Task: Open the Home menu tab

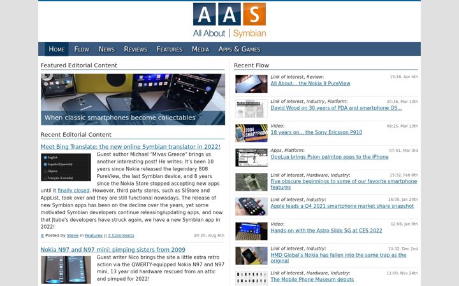Action: coord(57,49)
